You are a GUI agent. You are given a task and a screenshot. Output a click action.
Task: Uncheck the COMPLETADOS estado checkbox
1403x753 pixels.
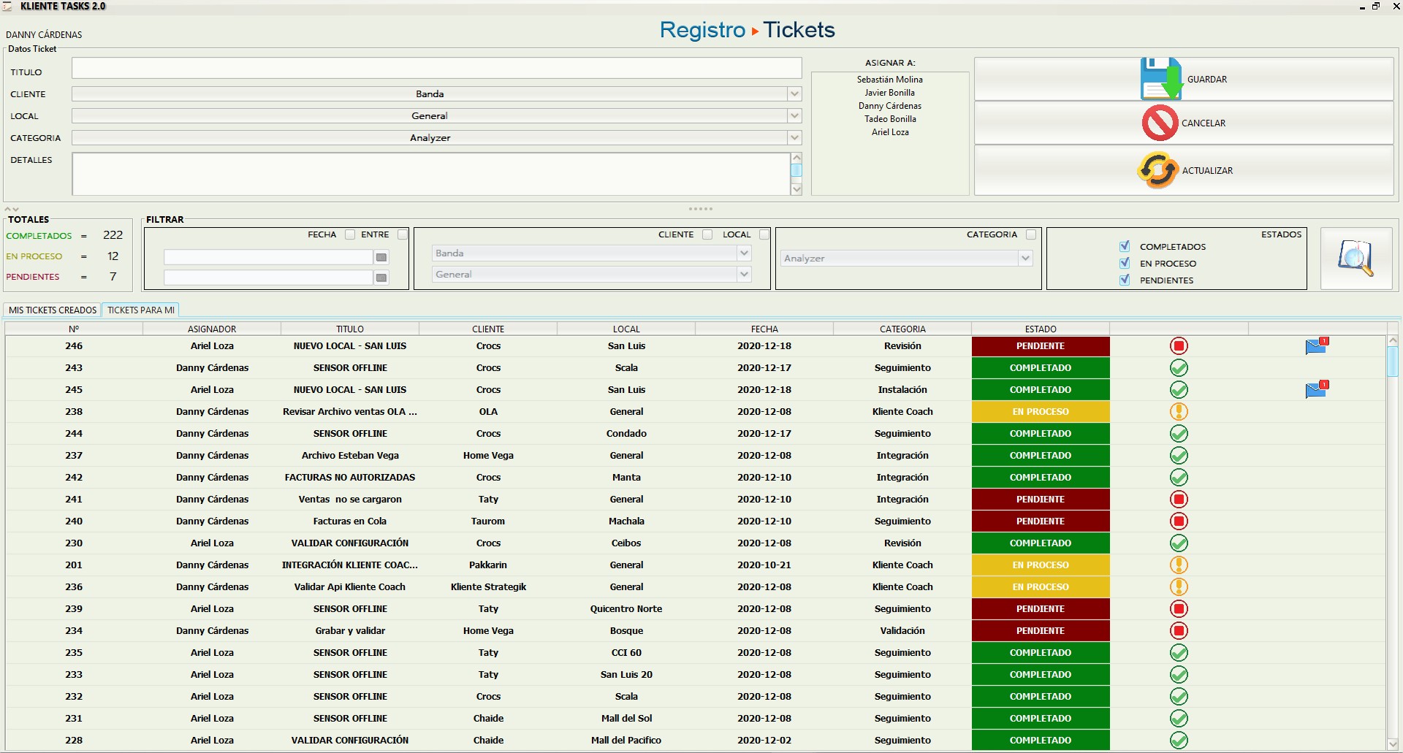1123,246
